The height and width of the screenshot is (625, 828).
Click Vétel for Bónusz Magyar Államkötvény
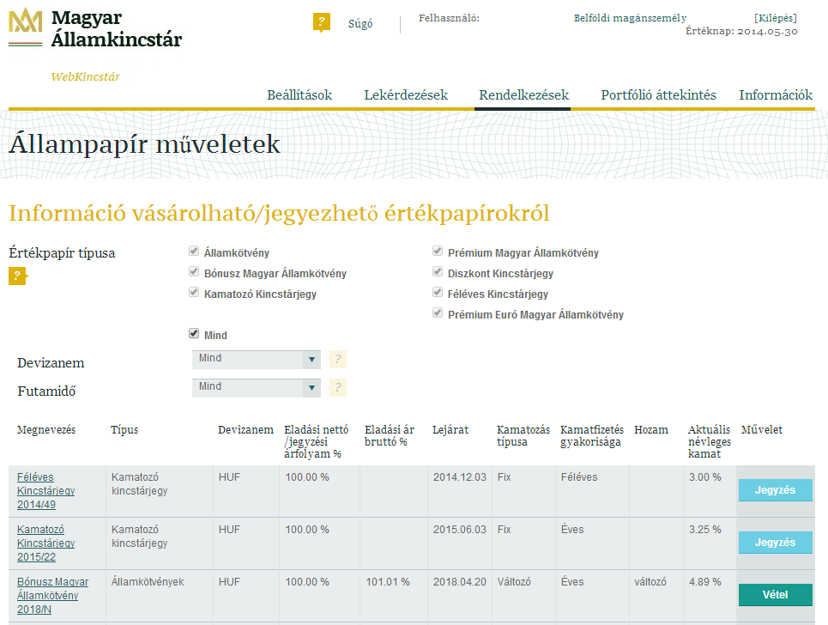775,595
